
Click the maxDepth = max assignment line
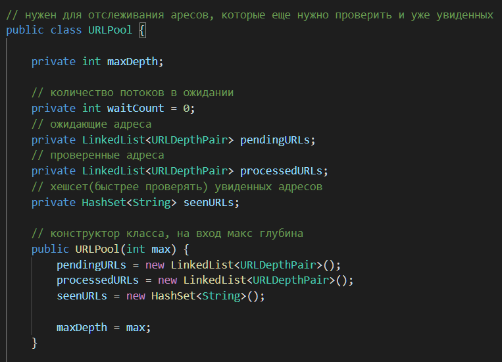[x=103, y=327]
